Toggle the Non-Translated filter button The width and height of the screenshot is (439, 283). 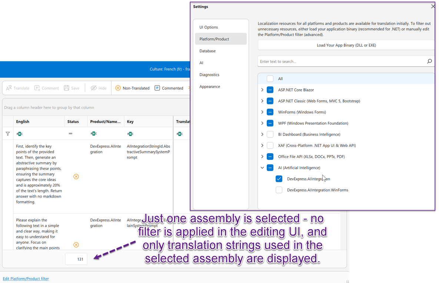click(132, 88)
